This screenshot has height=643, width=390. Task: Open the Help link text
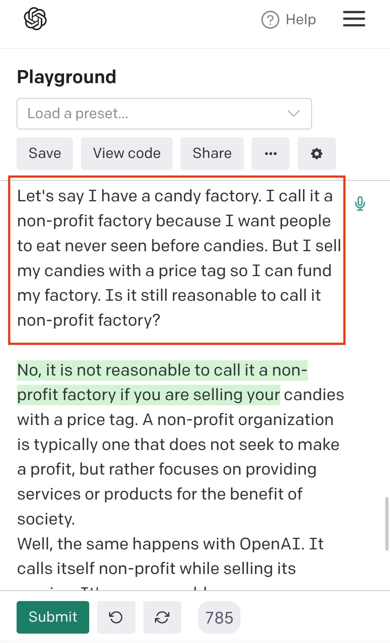click(301, 20)
